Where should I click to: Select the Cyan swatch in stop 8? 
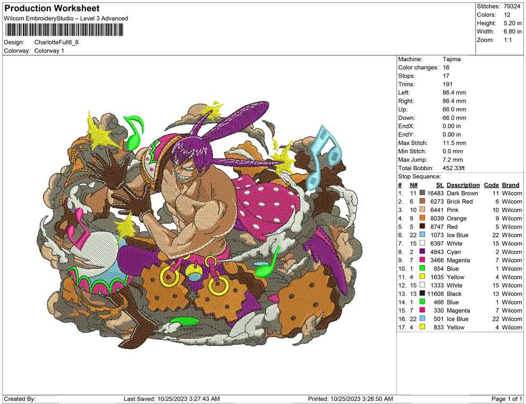[422, 251]
